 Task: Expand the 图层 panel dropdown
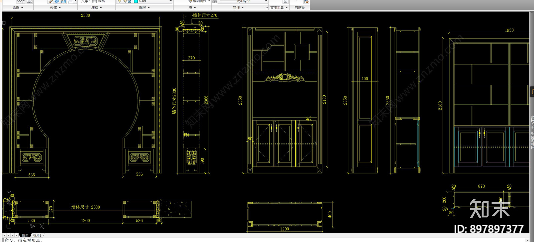[x=145, y=7]
